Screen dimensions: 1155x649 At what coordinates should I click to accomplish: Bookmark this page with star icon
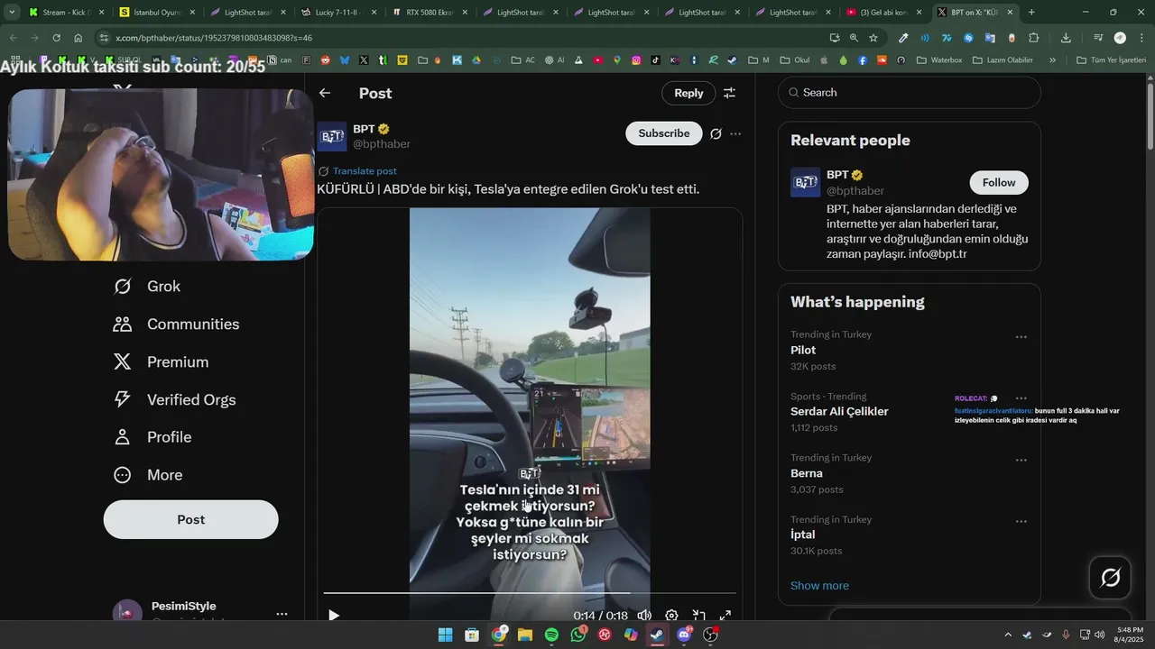[x=873, y=38]
